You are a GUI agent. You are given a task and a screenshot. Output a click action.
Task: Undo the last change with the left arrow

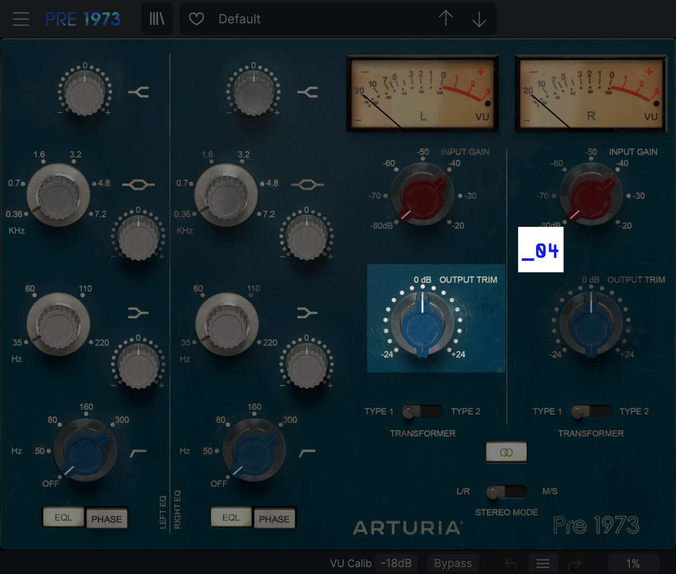(510, 563)
